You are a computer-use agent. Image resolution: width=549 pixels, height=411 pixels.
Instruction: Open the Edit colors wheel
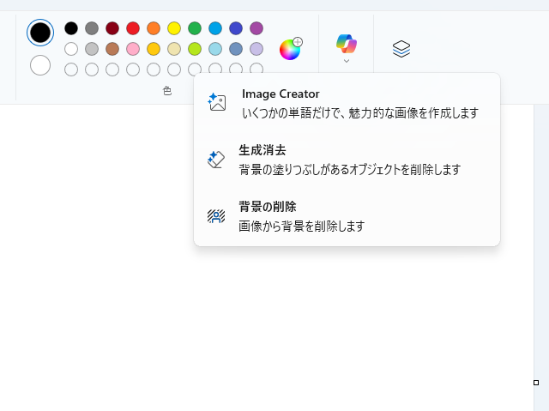pos(291,49)
